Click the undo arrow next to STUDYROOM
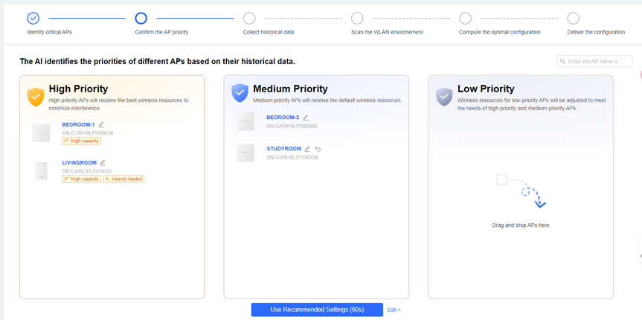Screen dimensions: 642x320 click(x=318, y=149)
